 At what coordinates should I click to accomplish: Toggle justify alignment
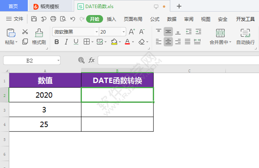(188, 42)
